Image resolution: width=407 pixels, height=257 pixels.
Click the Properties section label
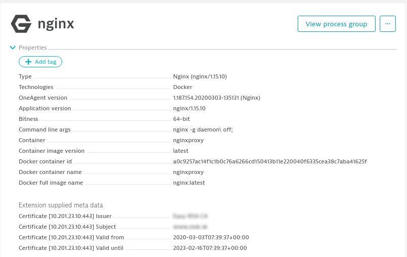33,48
